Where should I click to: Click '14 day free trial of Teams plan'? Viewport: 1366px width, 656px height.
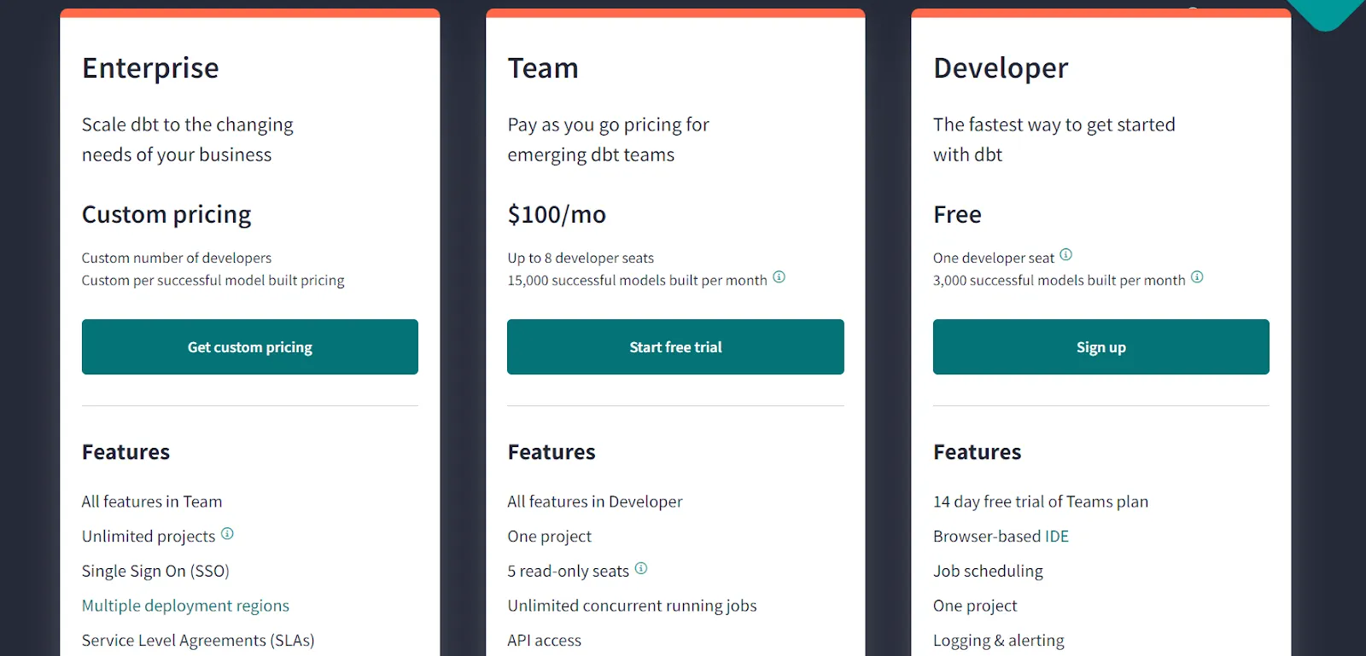pyautogui.click(x=1041, y=502)
